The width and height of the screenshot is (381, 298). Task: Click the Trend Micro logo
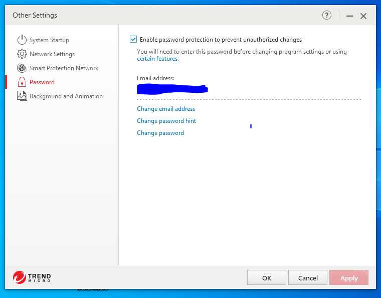point(32,277)
